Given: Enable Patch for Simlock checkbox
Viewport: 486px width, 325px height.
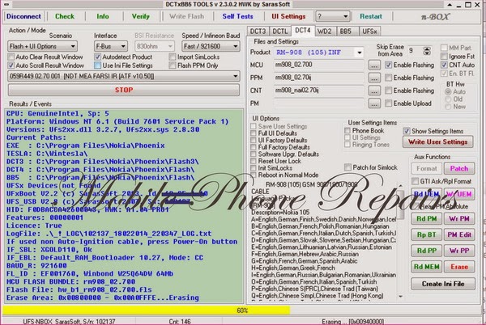Looking at the screenshot, I should (x=347, y=167).
